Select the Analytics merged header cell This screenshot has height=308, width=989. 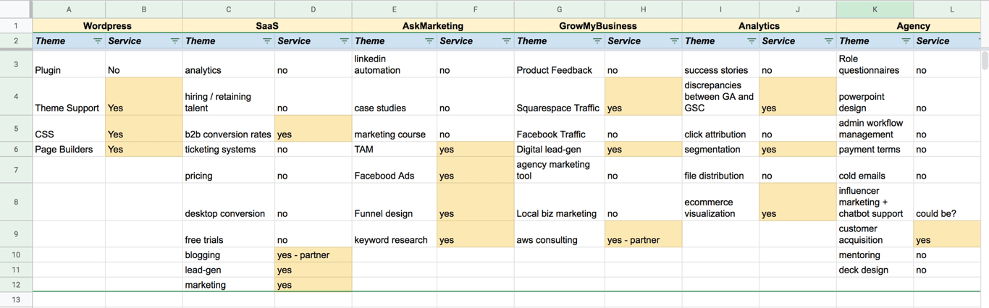click(759, 26)
